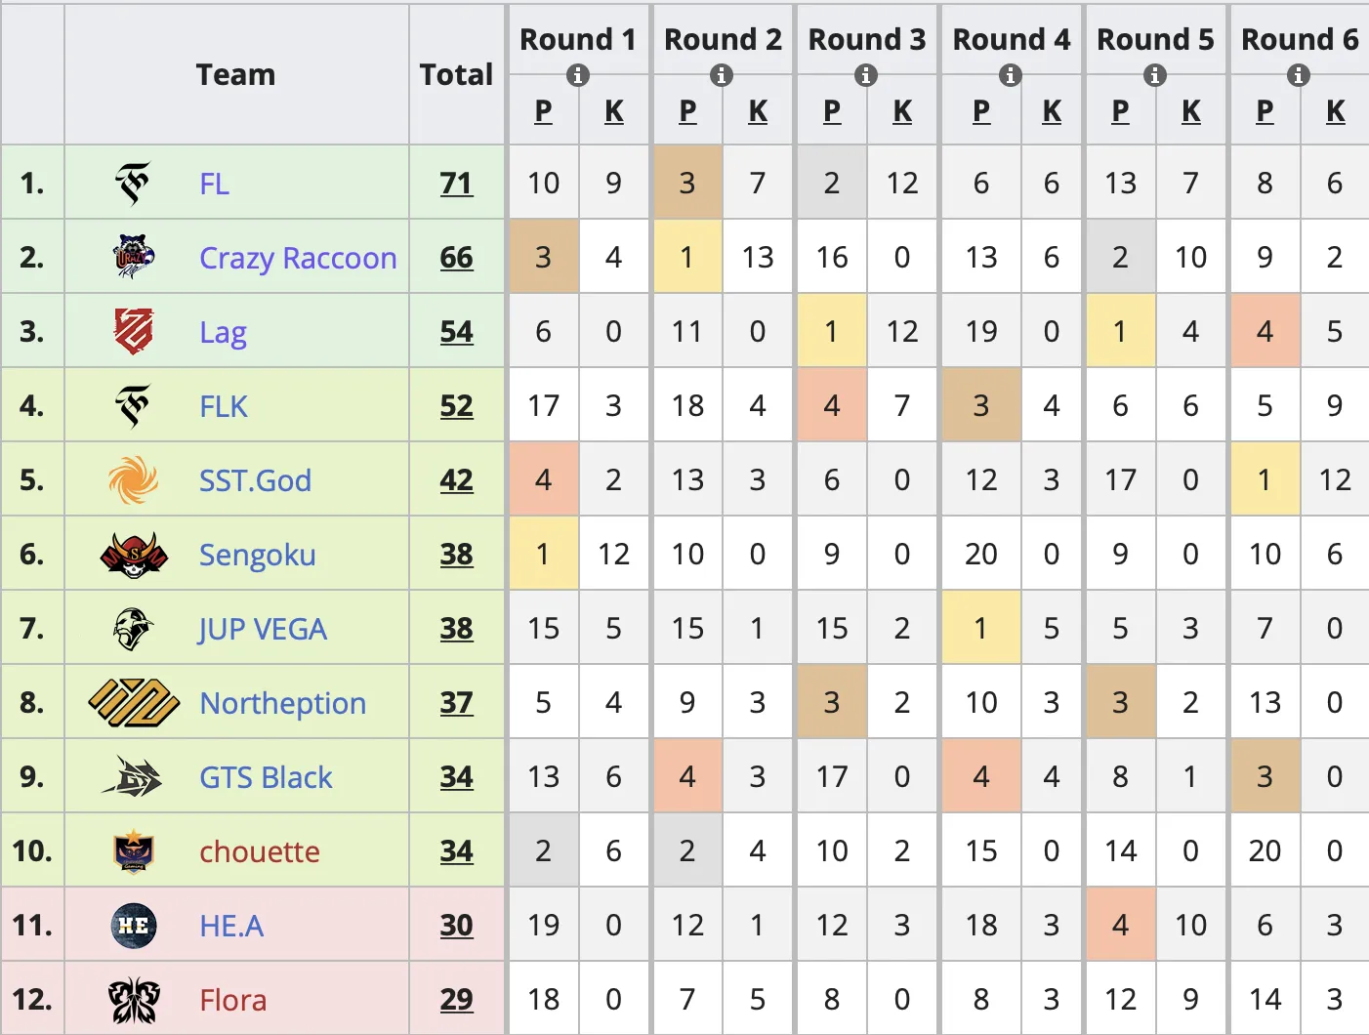Image resolution: width=1369 pixels, height=1035 pixels.
Task: Click the Round 3 K column header
Action: point(902,111)
